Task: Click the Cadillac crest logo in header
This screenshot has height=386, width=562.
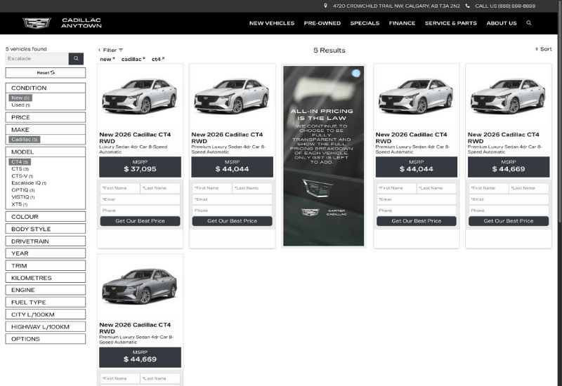Action: pos(37,23)
